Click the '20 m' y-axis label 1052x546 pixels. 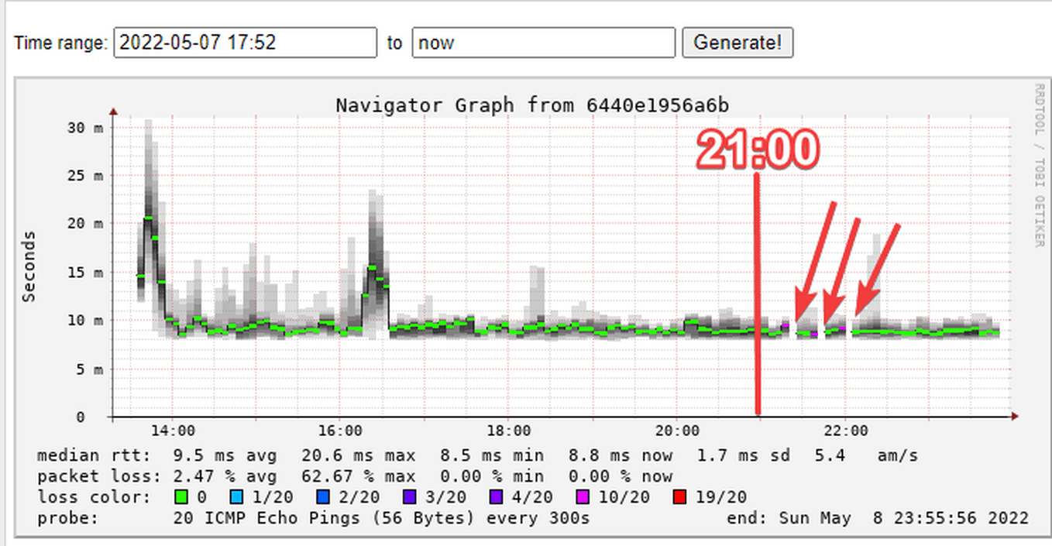85,224
